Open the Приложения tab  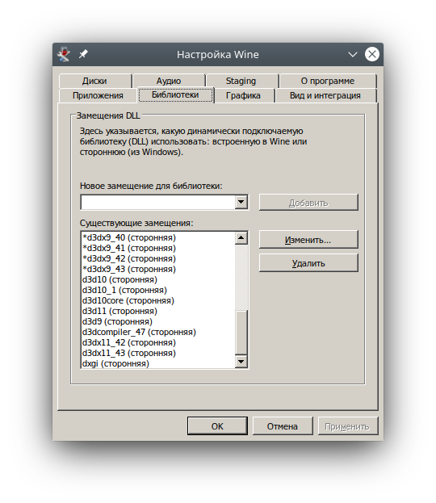pyautogui.click(x=98, y=95)
